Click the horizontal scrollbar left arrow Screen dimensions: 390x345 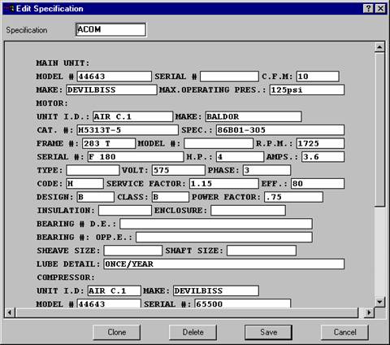click(10, 312)
